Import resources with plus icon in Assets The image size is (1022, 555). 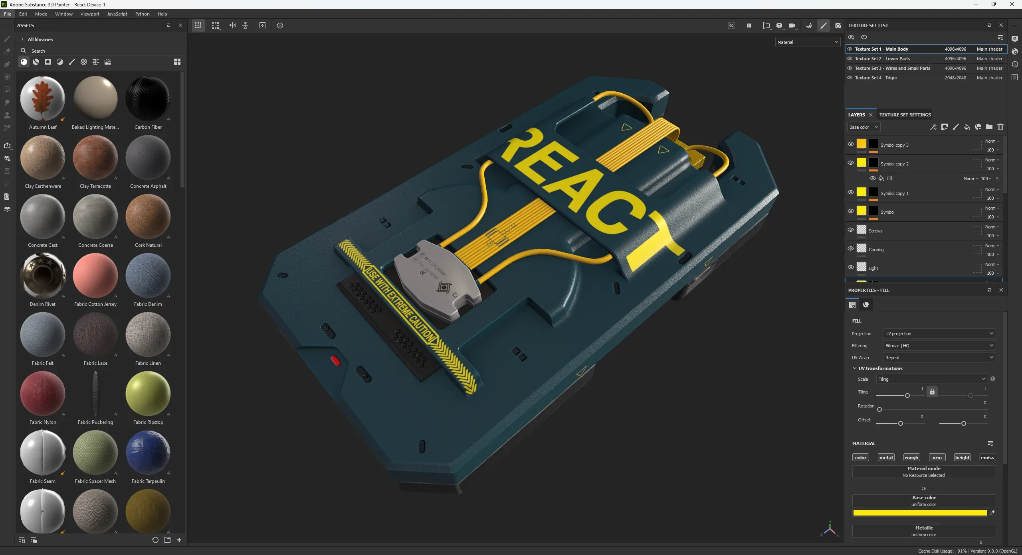tap(179, 540)
